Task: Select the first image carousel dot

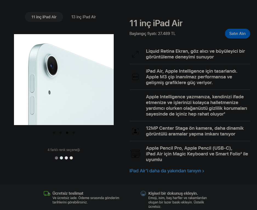Action: coord(54,133)
